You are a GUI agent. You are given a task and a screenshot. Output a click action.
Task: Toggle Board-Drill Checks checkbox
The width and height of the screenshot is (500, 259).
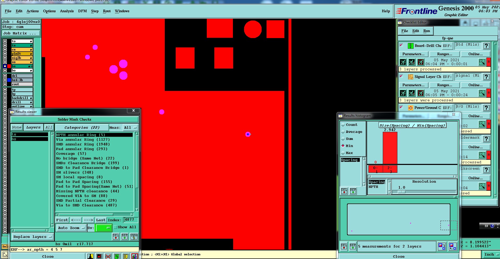pos(401,45)
